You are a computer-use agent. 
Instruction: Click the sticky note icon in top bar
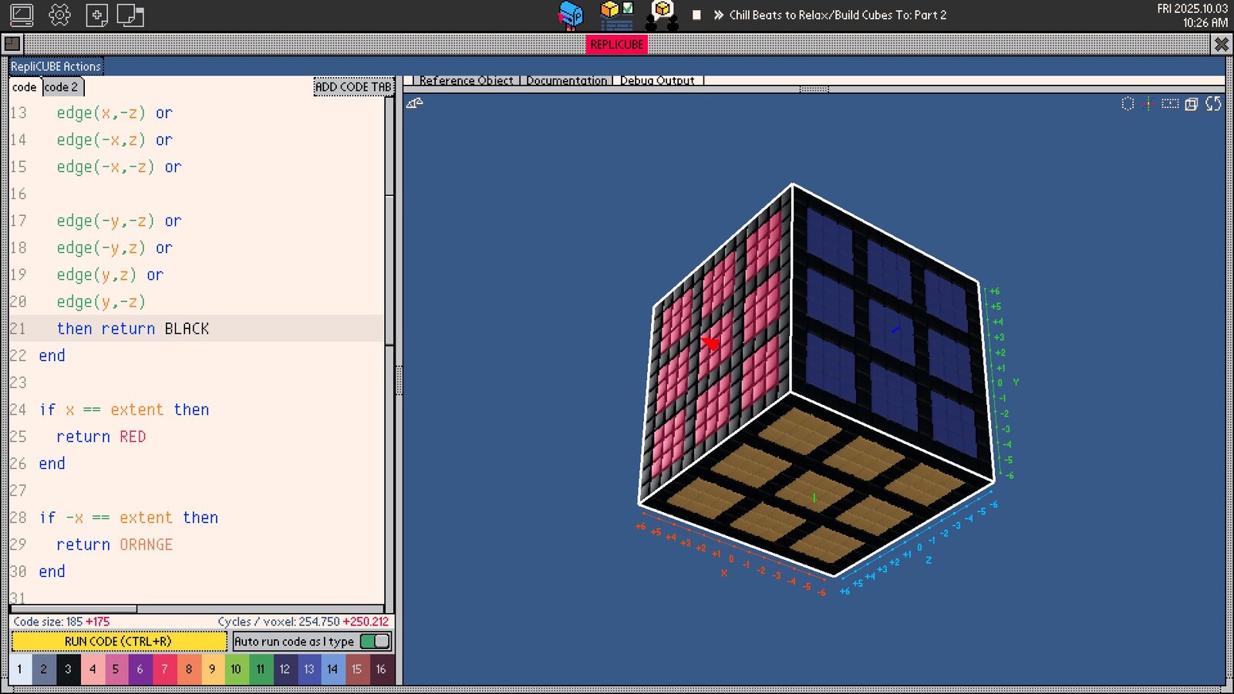point(130,15)
